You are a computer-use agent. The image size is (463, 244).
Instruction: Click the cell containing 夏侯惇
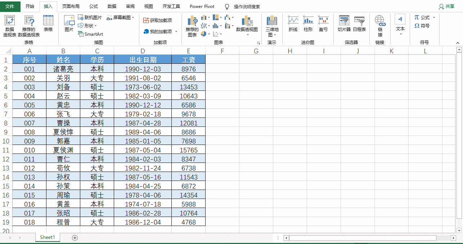pyautogui.click(x=63, y=132)
